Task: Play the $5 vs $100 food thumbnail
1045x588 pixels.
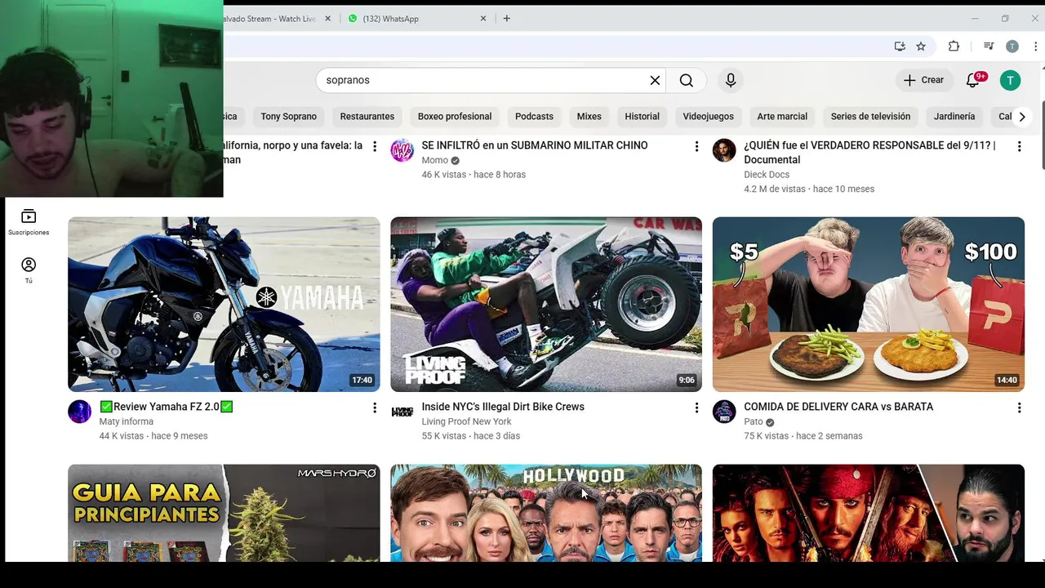Action: (x=869, y=304)
